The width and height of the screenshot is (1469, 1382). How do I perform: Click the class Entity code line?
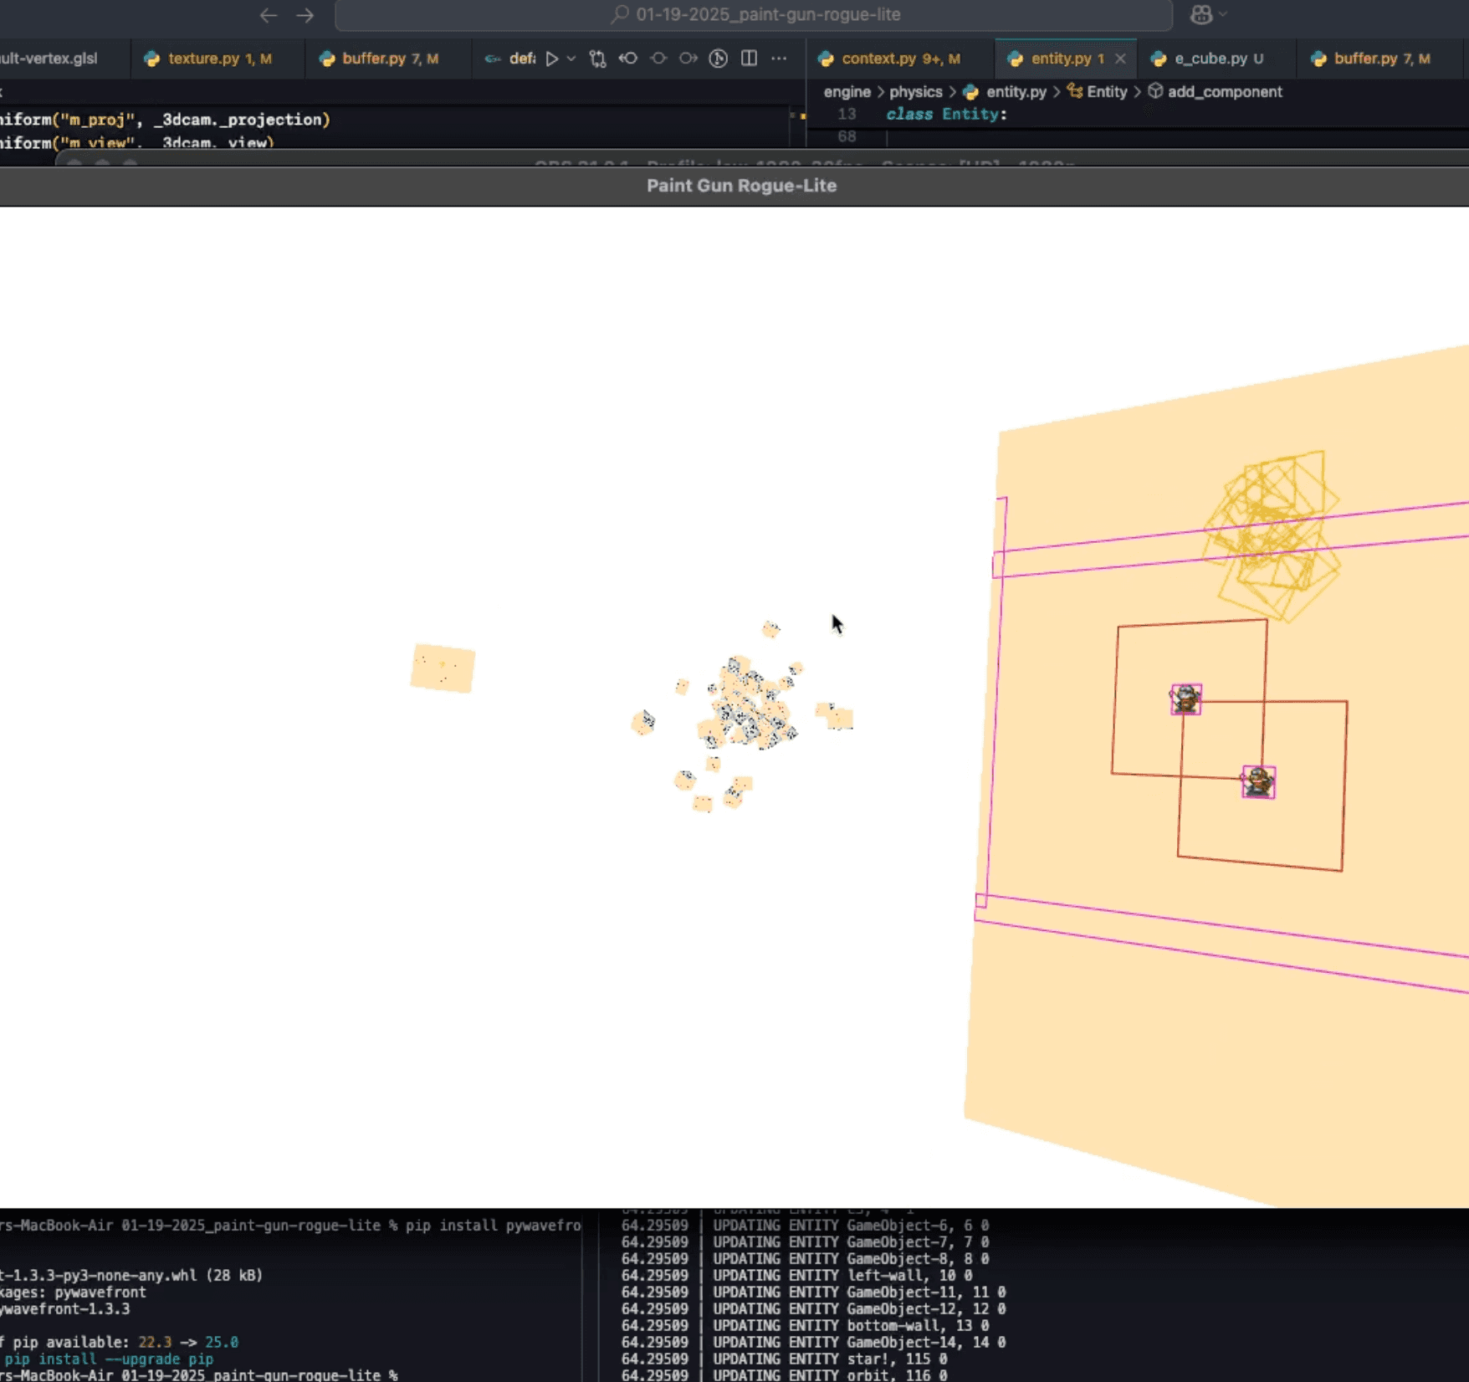tap(946, 115)
